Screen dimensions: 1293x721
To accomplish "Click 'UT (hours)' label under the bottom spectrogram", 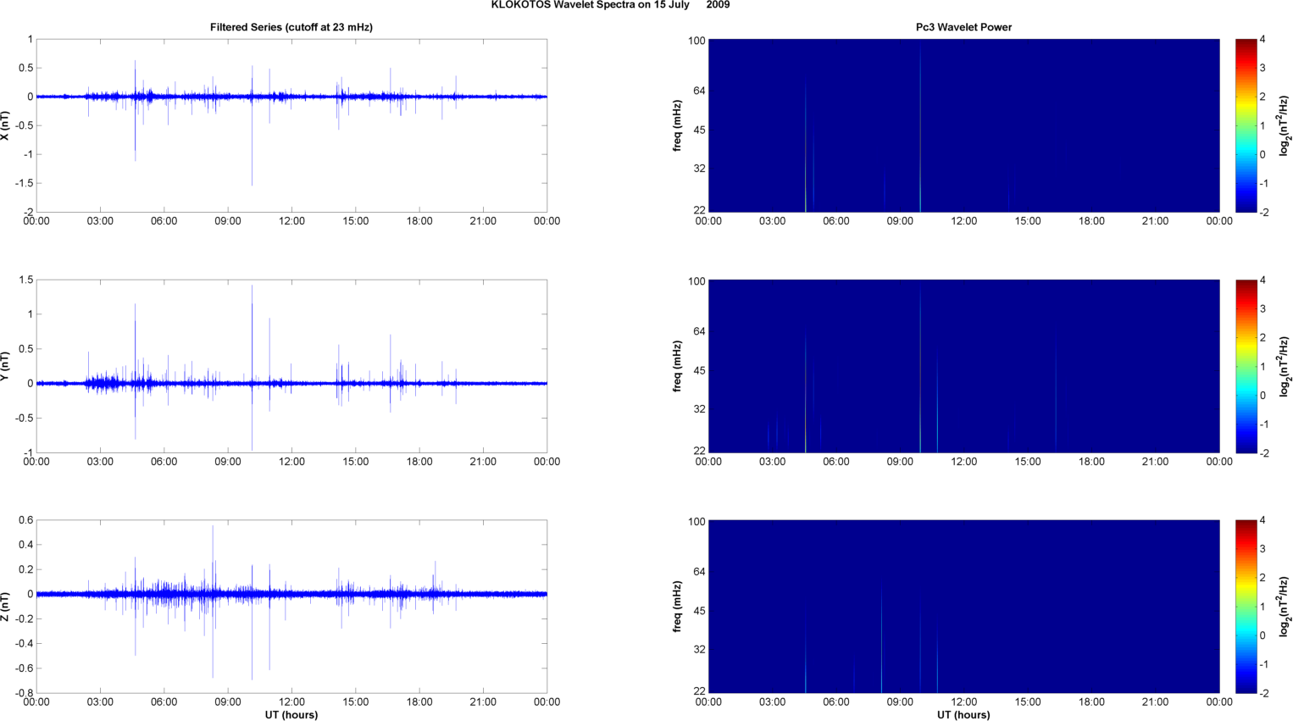I will [x=963, y=715].
